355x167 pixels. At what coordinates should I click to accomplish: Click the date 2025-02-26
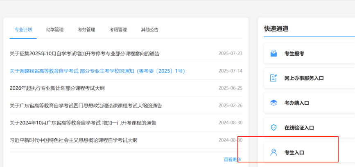[231, 106]
